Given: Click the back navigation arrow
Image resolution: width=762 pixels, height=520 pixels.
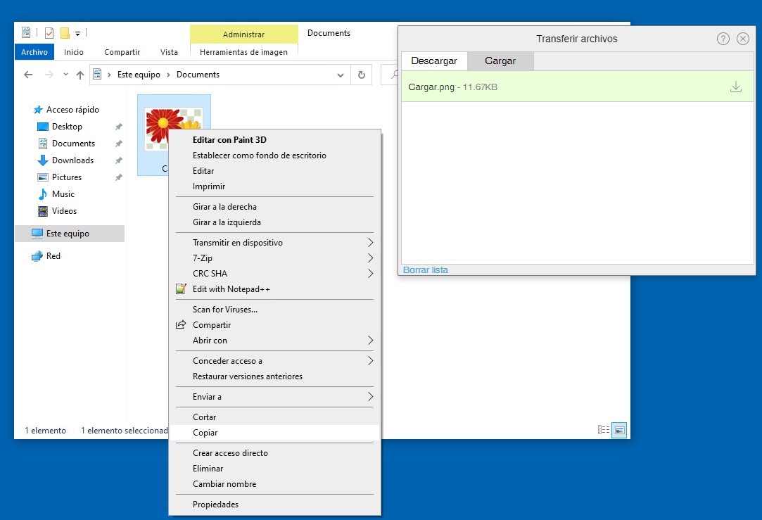Looking at the screenshot, I should [28, 75].
